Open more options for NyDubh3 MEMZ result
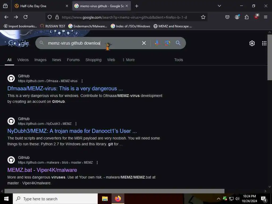 tap(76, 124)
